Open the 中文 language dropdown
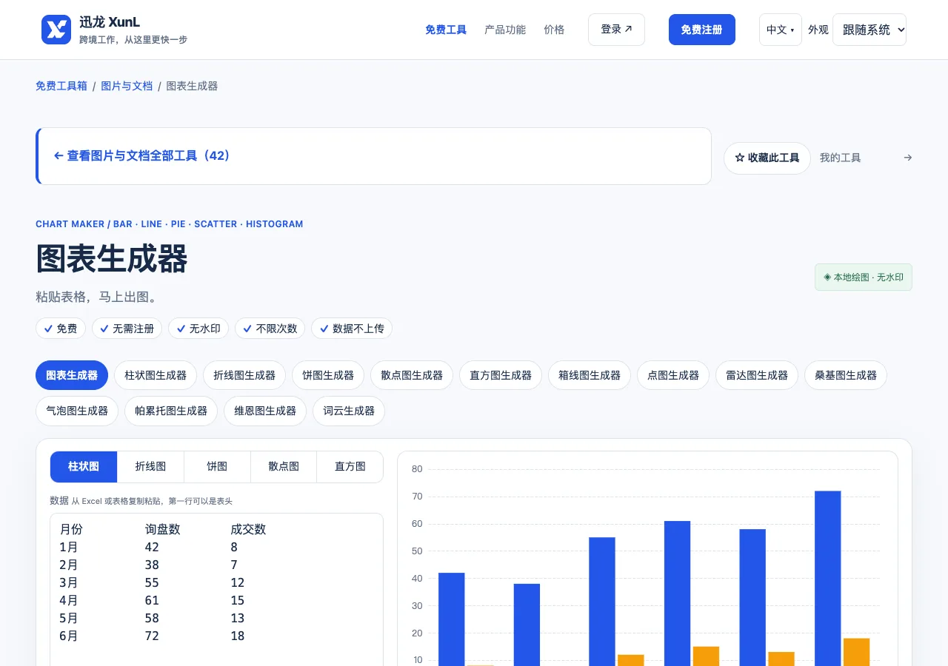The width and height of the screenshot is (948, 666). point(781,30)
